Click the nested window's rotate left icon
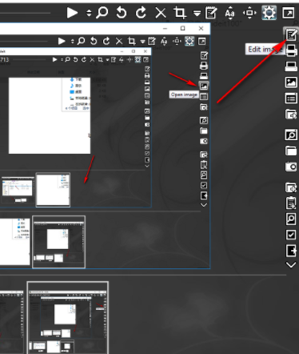 pos(94,41)
